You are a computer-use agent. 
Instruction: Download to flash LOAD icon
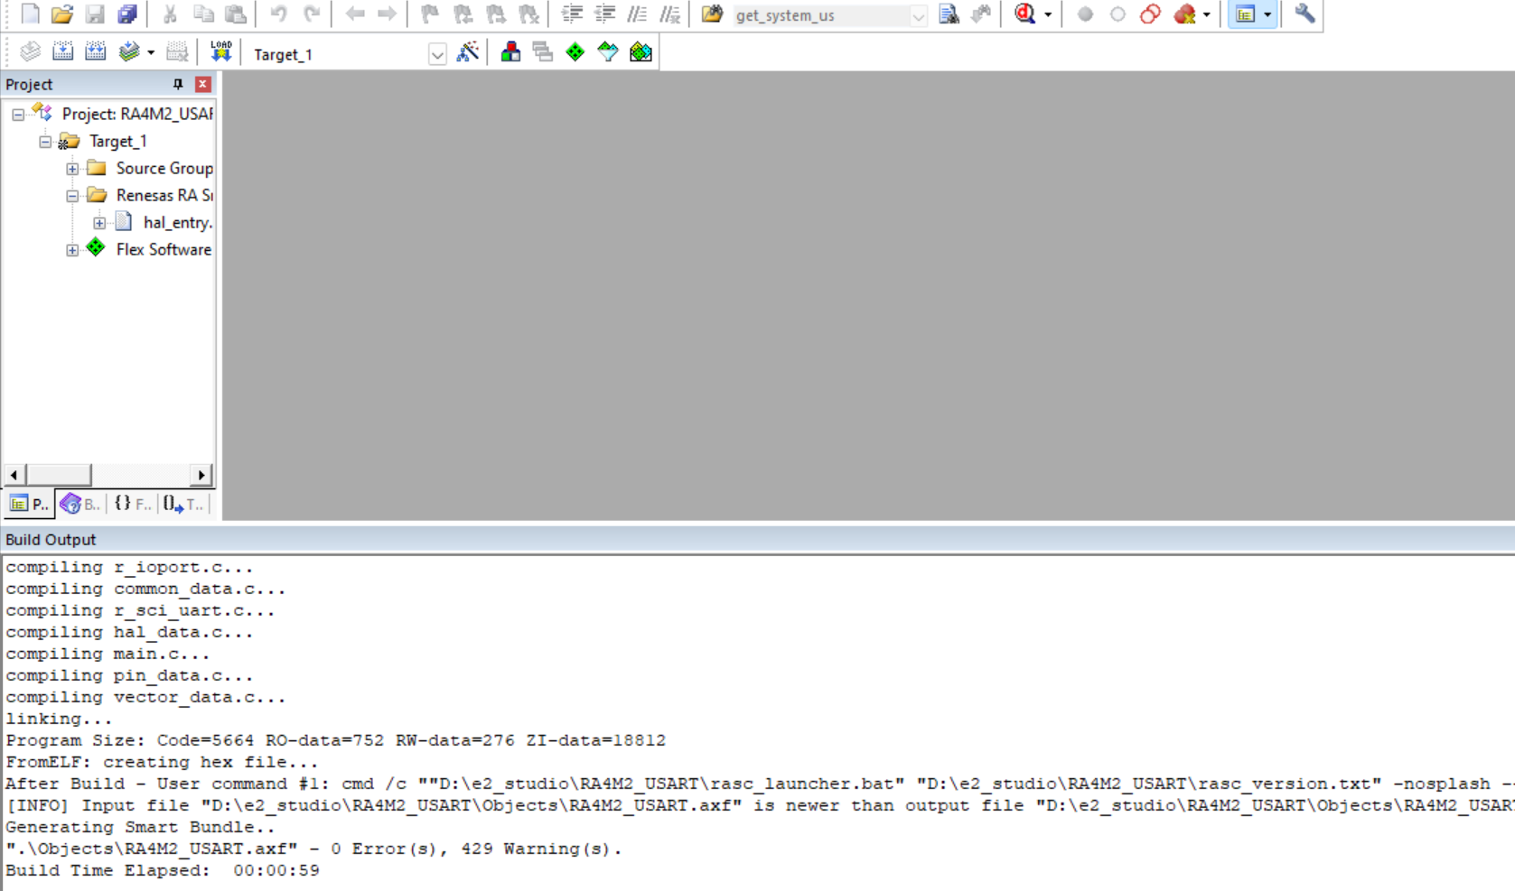(x=220, y=52)
